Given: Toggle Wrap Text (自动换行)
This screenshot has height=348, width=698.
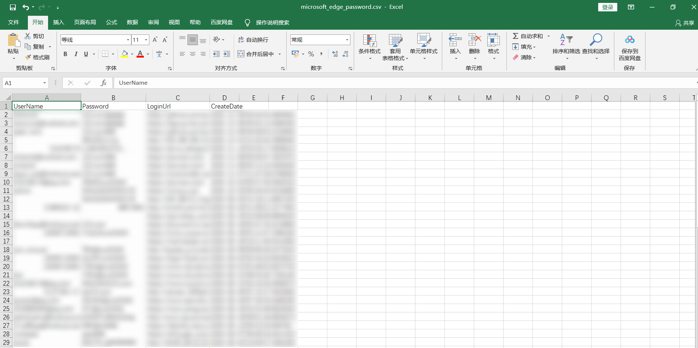Looking at the screenshot, I should (253, 40).
